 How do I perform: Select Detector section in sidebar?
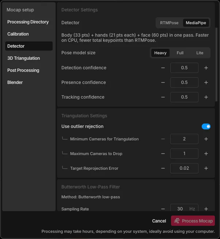click(29, 46)
